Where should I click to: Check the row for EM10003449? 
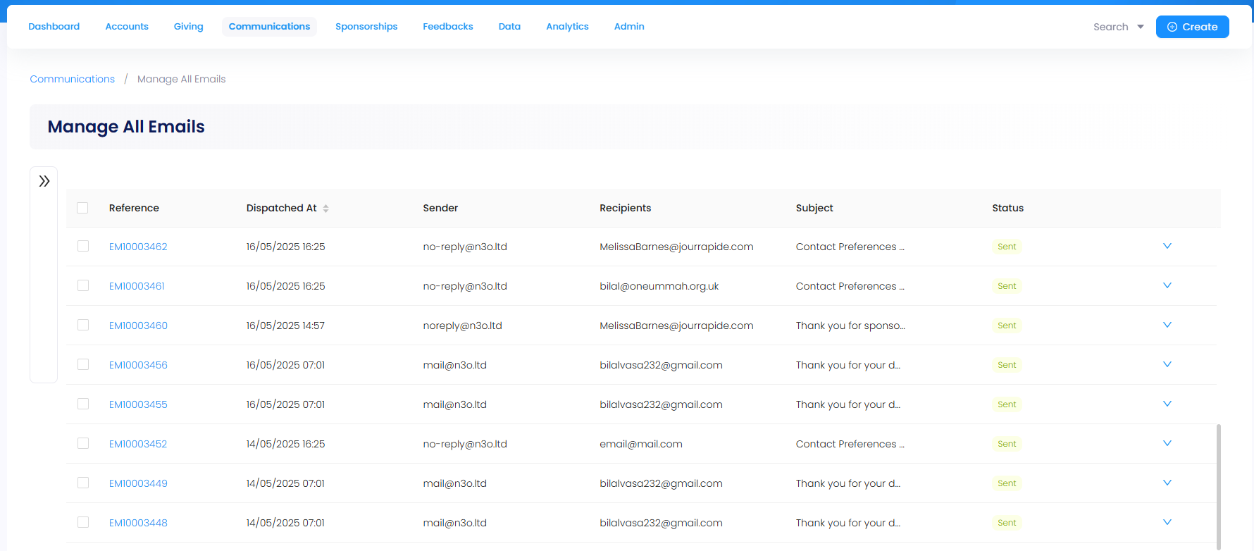pos(83,483)
